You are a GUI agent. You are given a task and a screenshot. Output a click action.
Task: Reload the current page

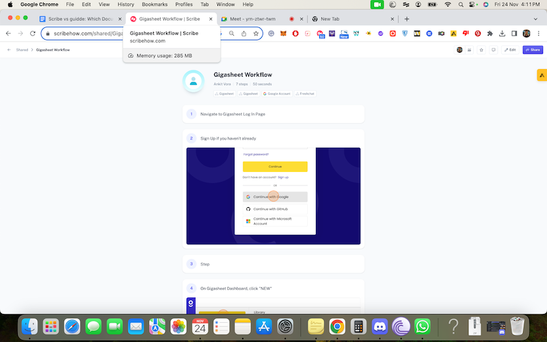pyautogui.click(x=32, y=34)
